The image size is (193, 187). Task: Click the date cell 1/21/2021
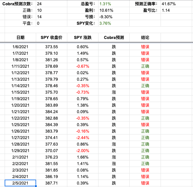pyautogui.click(x=20, y=112)
